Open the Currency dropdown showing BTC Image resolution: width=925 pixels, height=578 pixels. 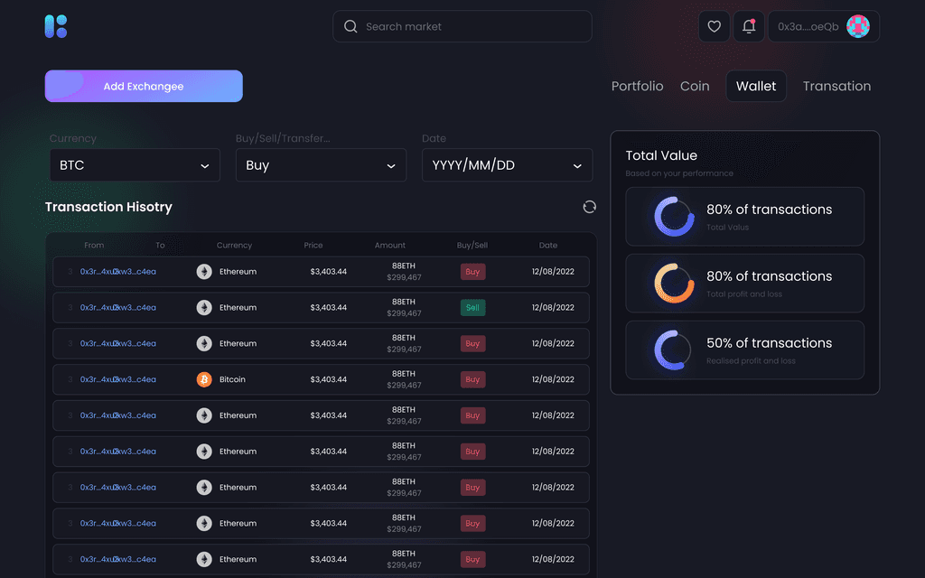pos(134,165)
